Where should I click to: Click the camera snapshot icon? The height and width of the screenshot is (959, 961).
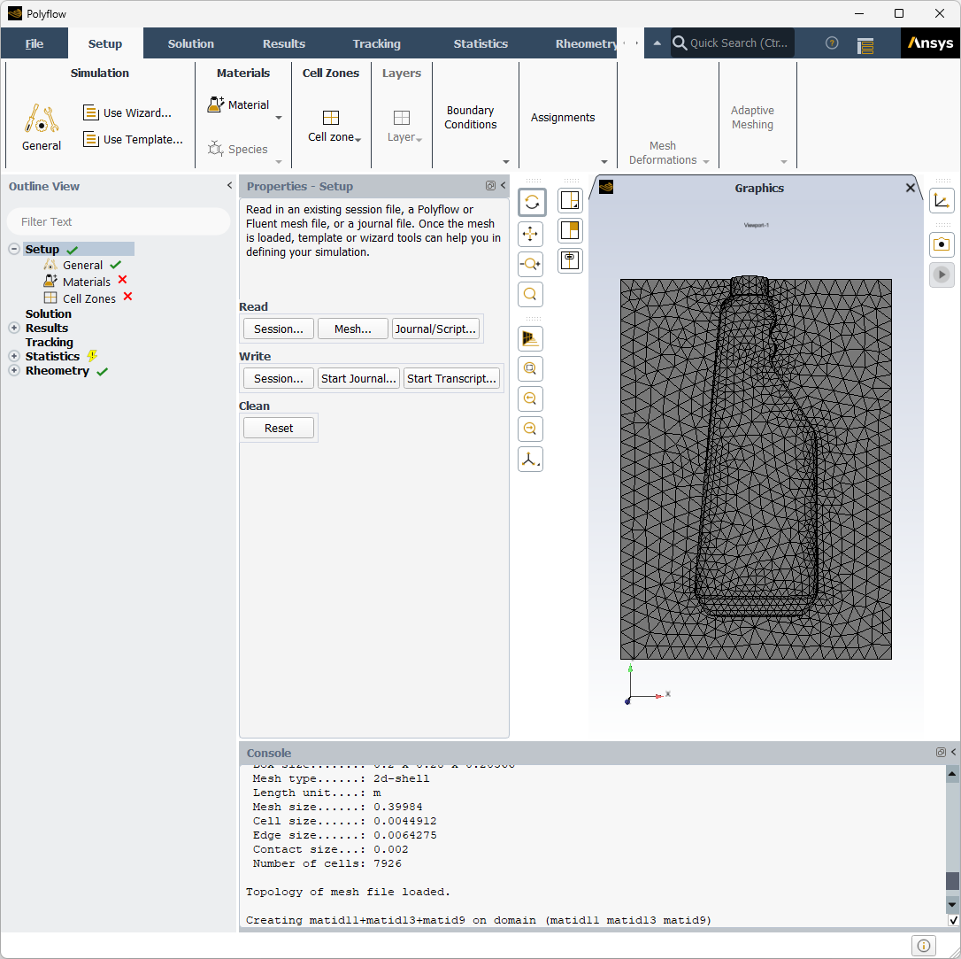[x=942, y=244]
